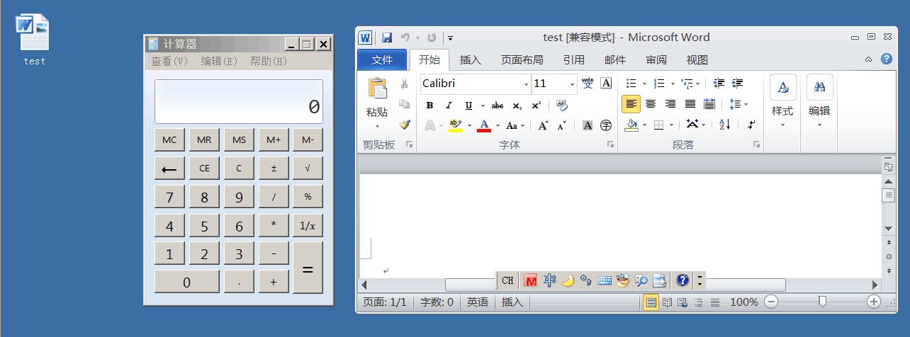
Task: Click the Save icon in Word's title bar
Action: pyautogui.click(x=387, y=38)
